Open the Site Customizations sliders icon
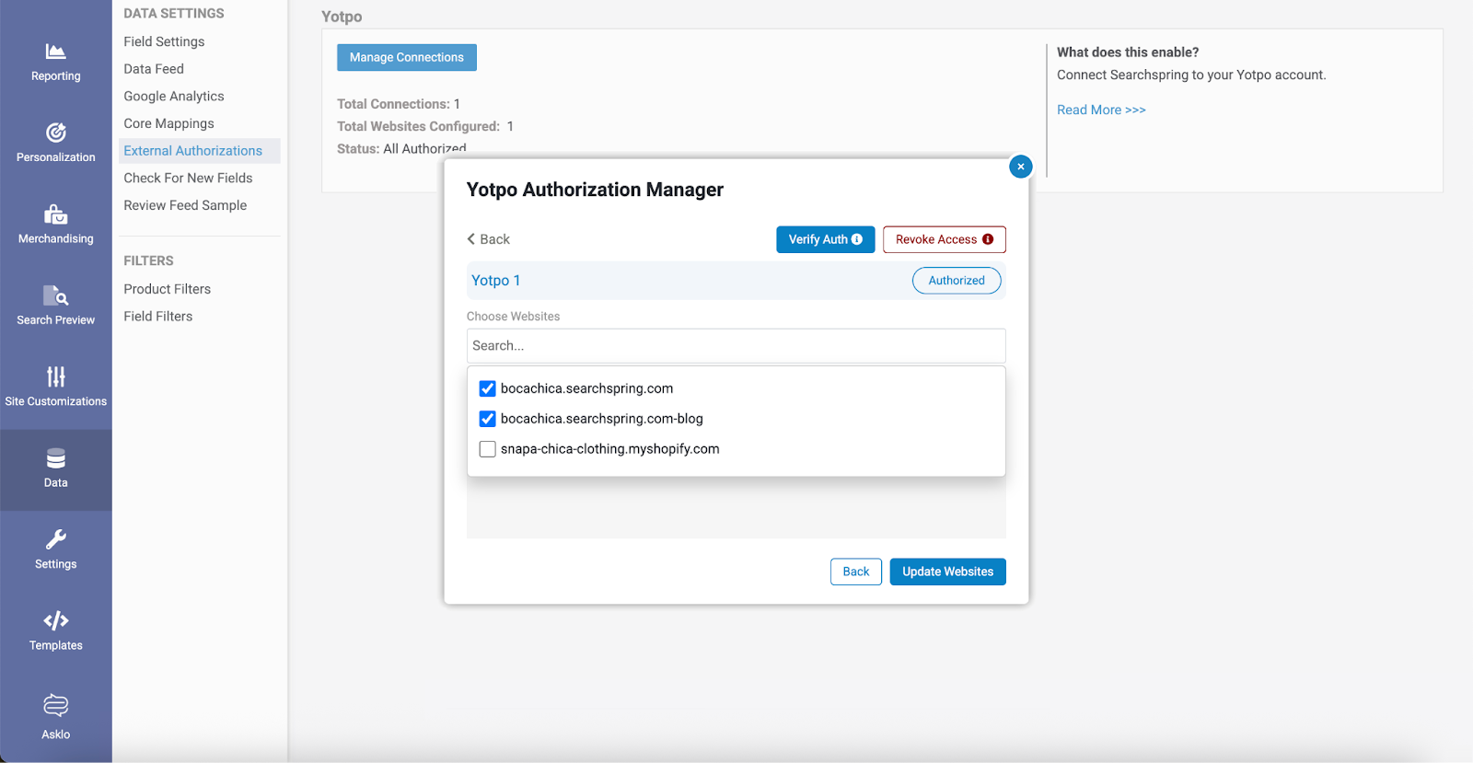 55,376
